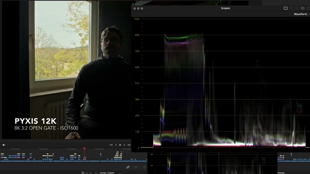Image resolution: width=310 pixels, height=174 pixels.
Task: Click the video viewer image
Action: (x=66, y=70)
